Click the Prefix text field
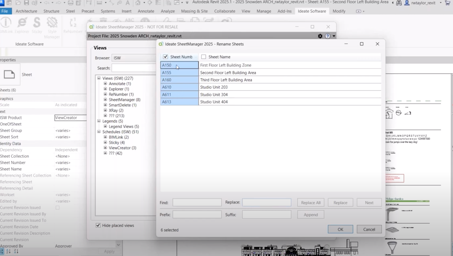Image resolution: width=453 pixels, height=256 pixels. (x=197, y=214)
